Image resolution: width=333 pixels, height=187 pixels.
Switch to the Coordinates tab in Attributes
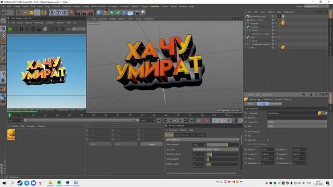pyautogui.click(x=276, y=104)
